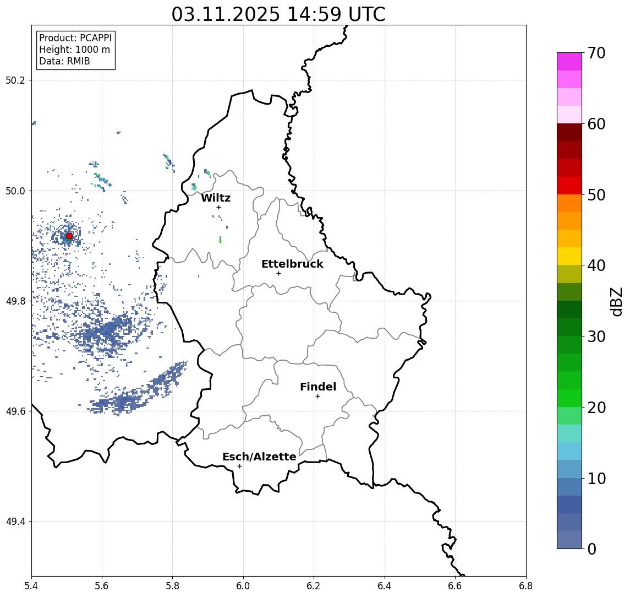The image size is (630, 597).
Task: Click the Data: RMIB text
Action: [x=64, y=61]
